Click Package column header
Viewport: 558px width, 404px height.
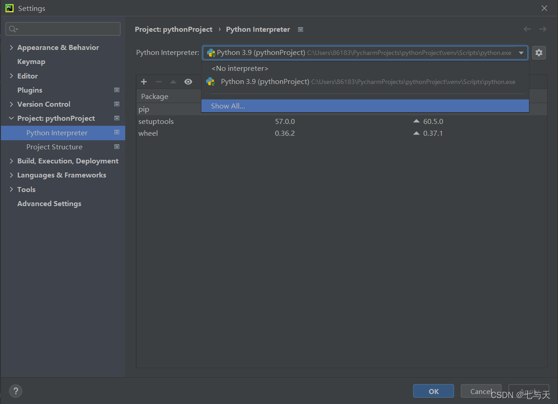(155, 96)
